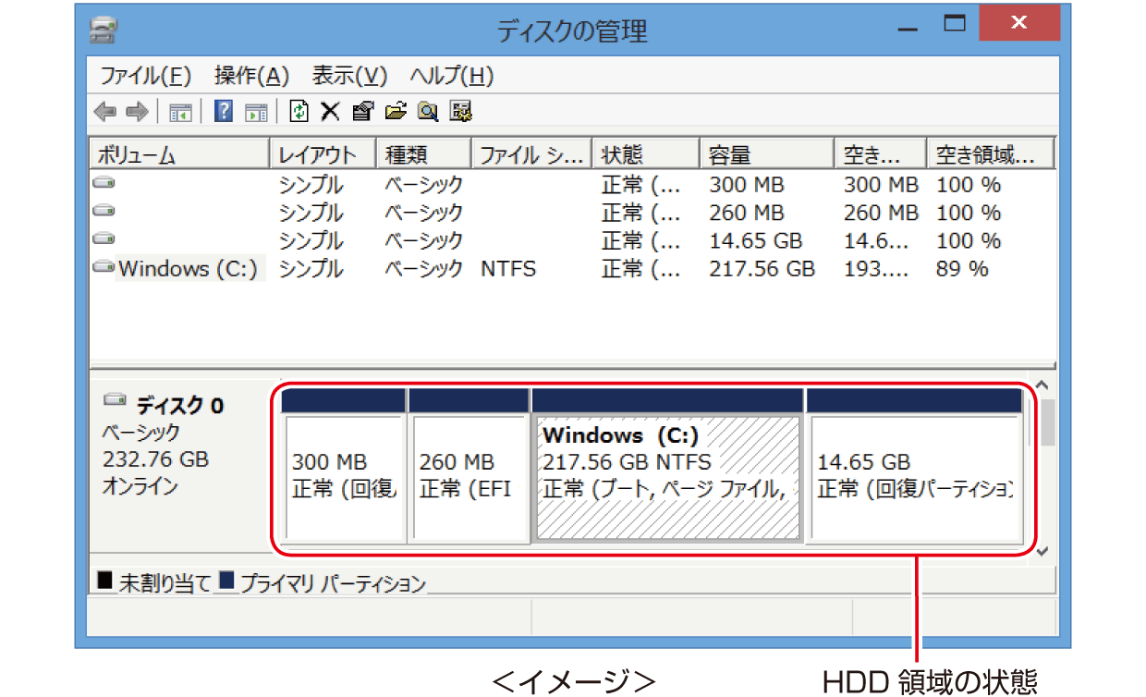
Task: Sort by the 容量 column header
Action: tap(765, 154)
